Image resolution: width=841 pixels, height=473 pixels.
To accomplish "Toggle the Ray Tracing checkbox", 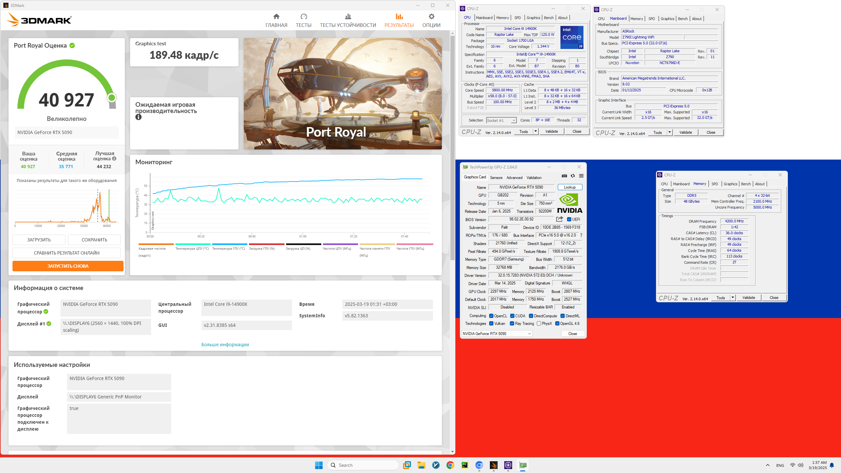I will point(512,324).
